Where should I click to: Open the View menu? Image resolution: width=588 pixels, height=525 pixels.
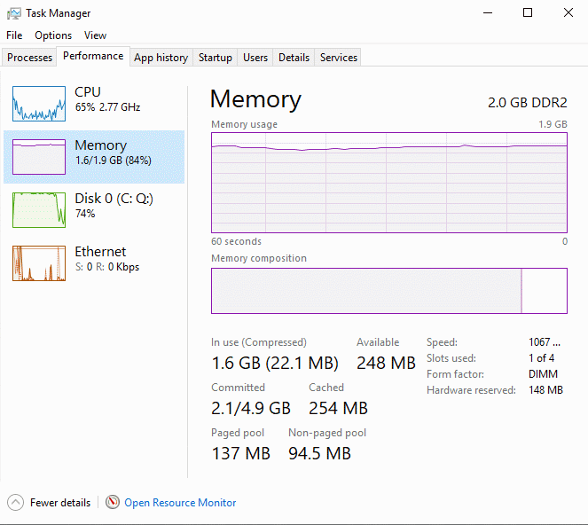click(x=95, y=35)
